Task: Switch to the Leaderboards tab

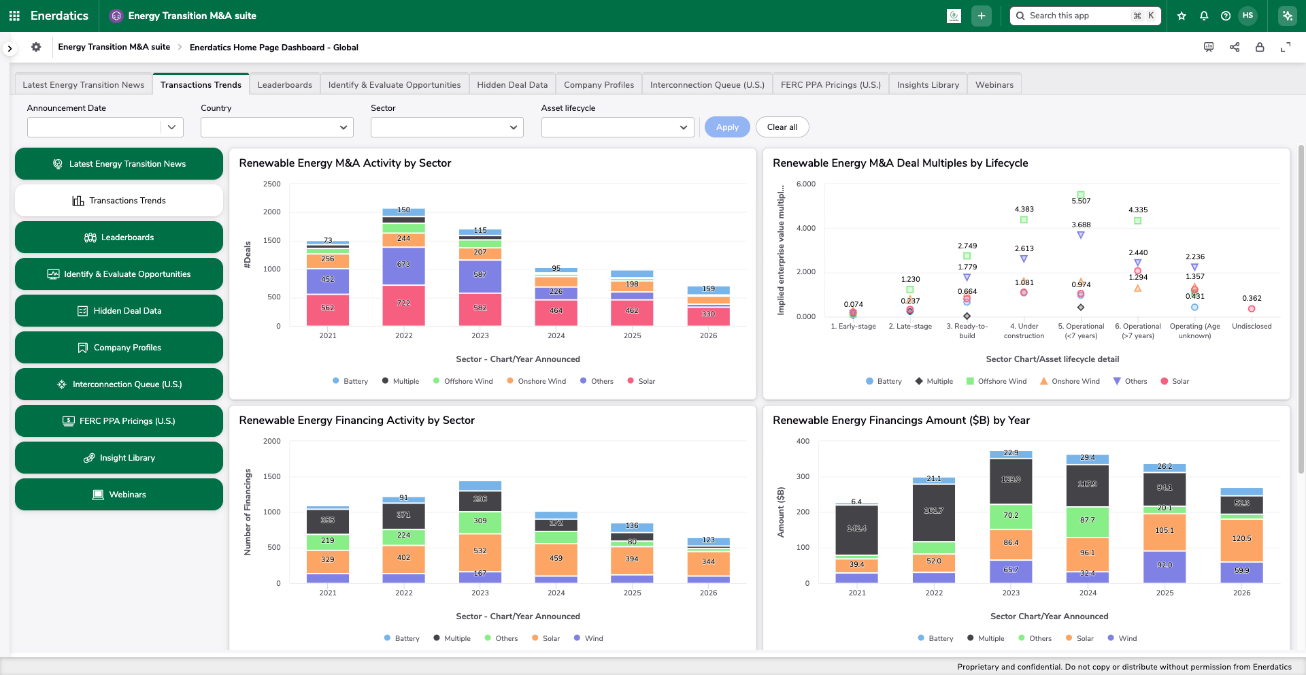Action: 284,84
